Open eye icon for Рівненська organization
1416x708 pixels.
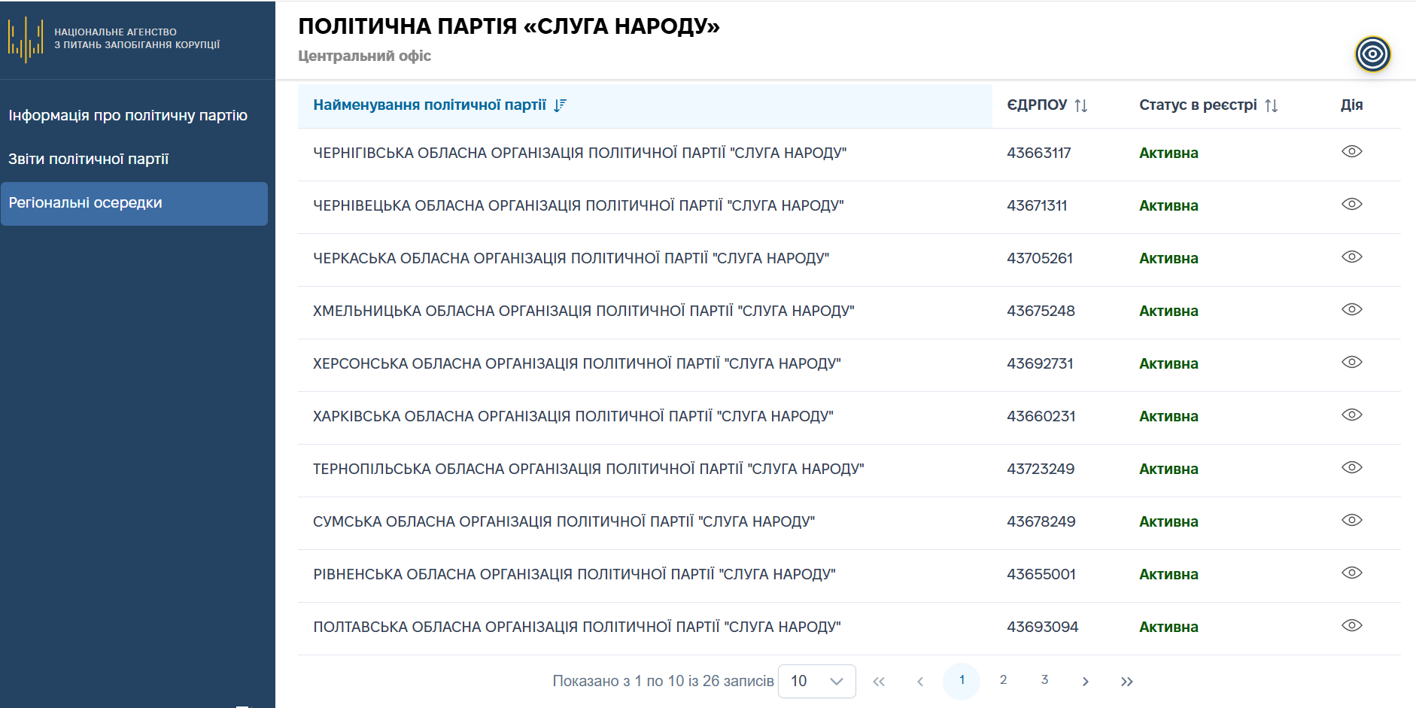pyautogui.click(x=1352, y=573)
